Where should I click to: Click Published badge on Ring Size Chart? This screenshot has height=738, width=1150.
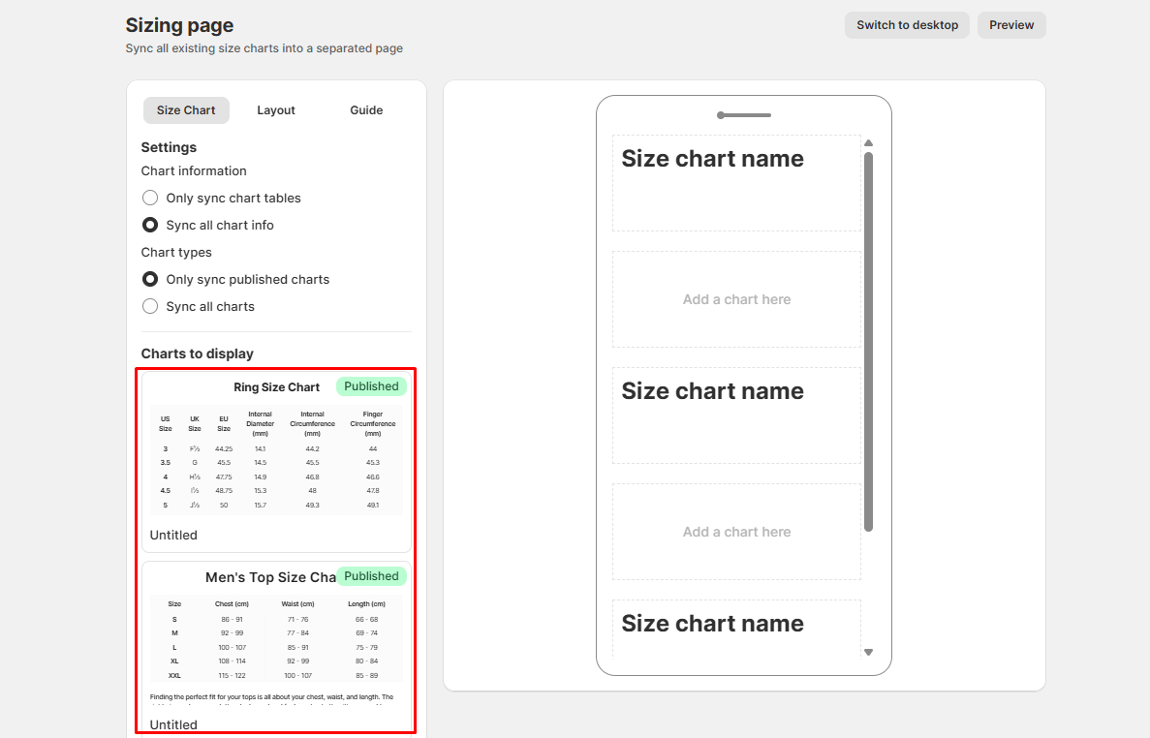click(x=371, y=386)
